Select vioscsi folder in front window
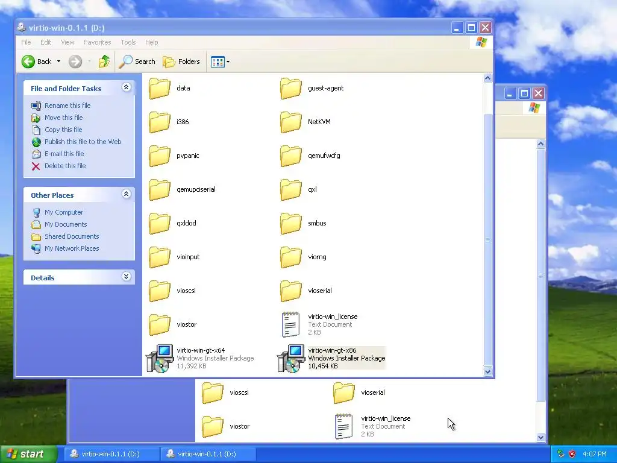Screen dimensions: 617x463 tap(172, 291)
